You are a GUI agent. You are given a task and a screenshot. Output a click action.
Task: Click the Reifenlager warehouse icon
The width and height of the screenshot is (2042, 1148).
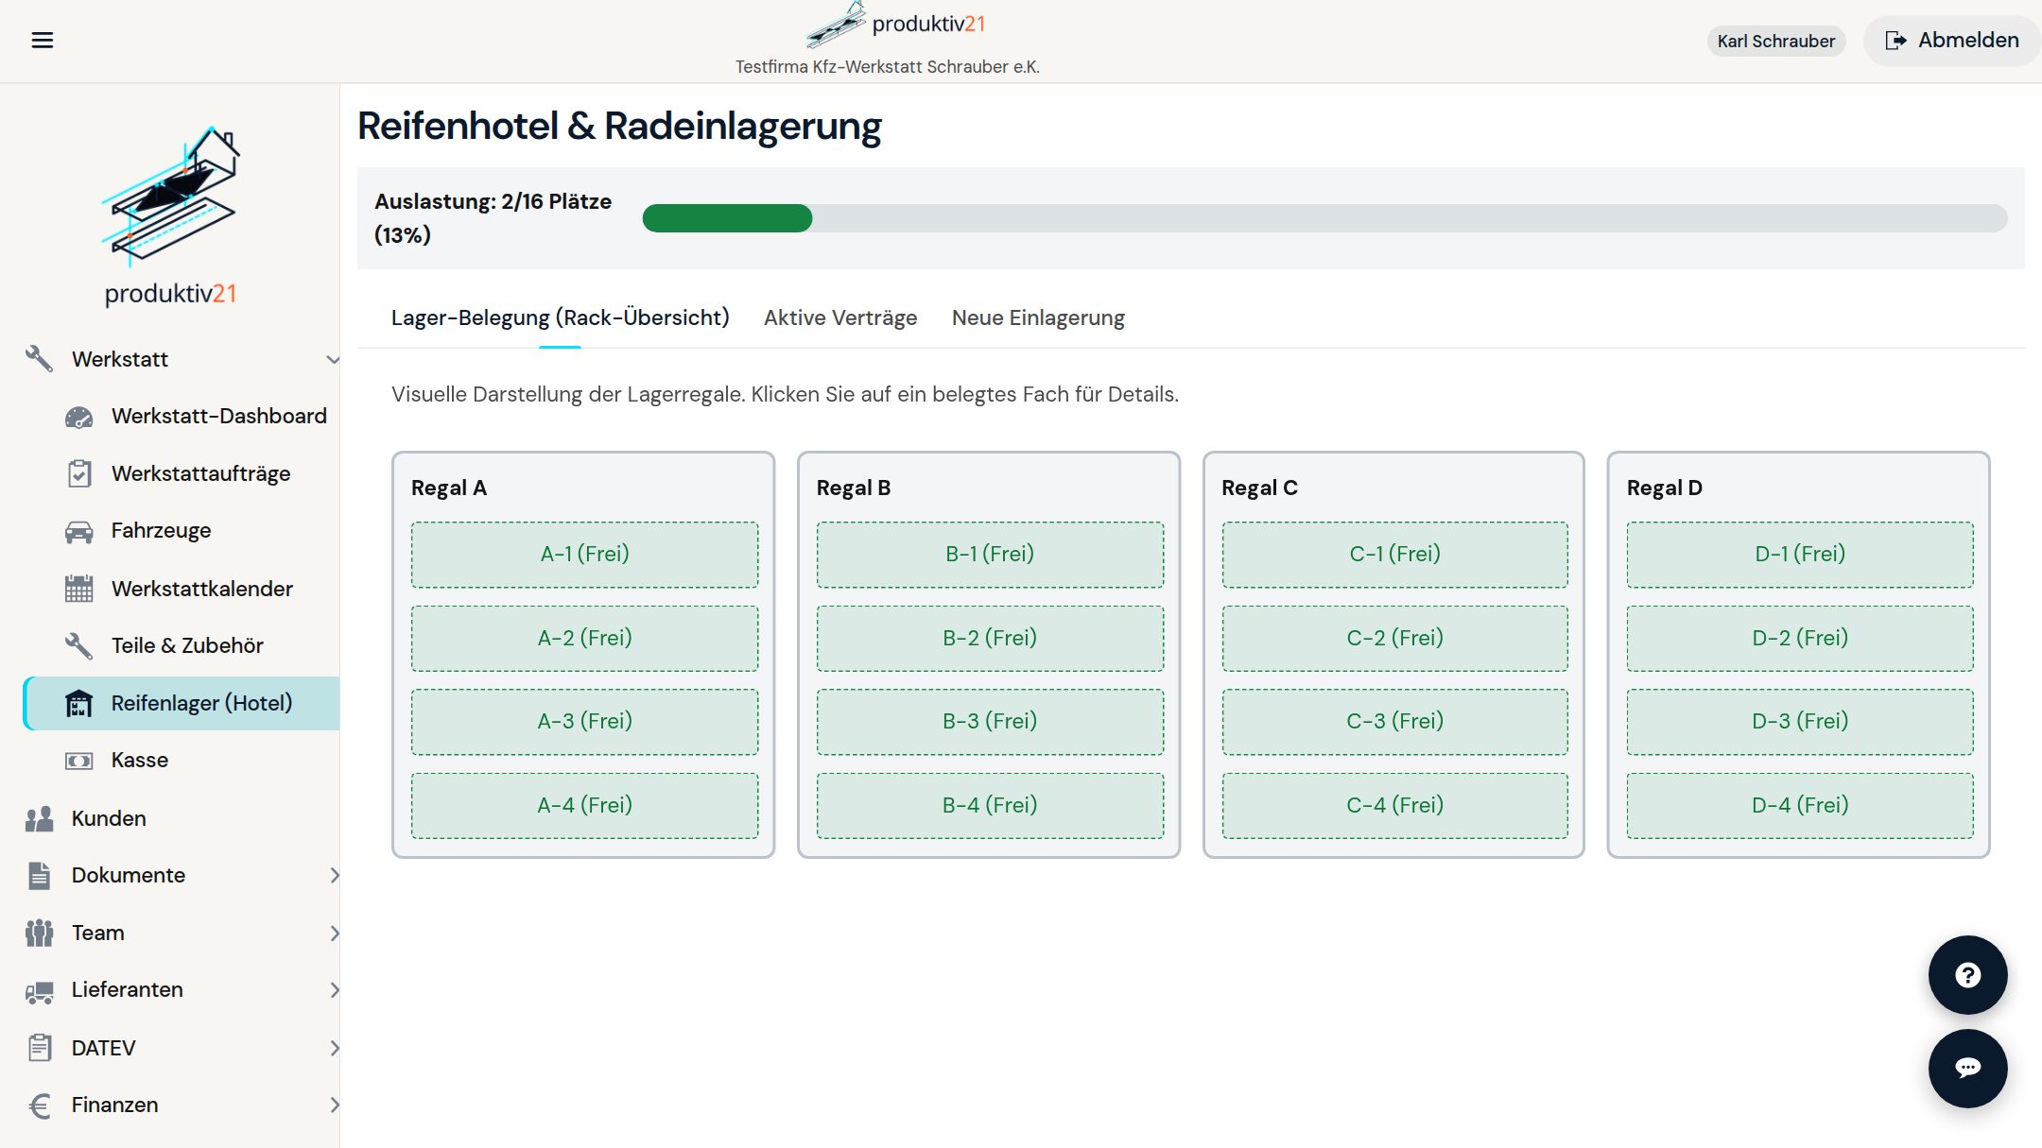point(79,703)
